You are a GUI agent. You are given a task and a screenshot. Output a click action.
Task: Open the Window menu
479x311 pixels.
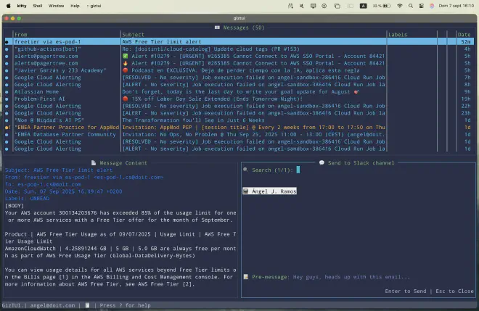pos(56,6)
